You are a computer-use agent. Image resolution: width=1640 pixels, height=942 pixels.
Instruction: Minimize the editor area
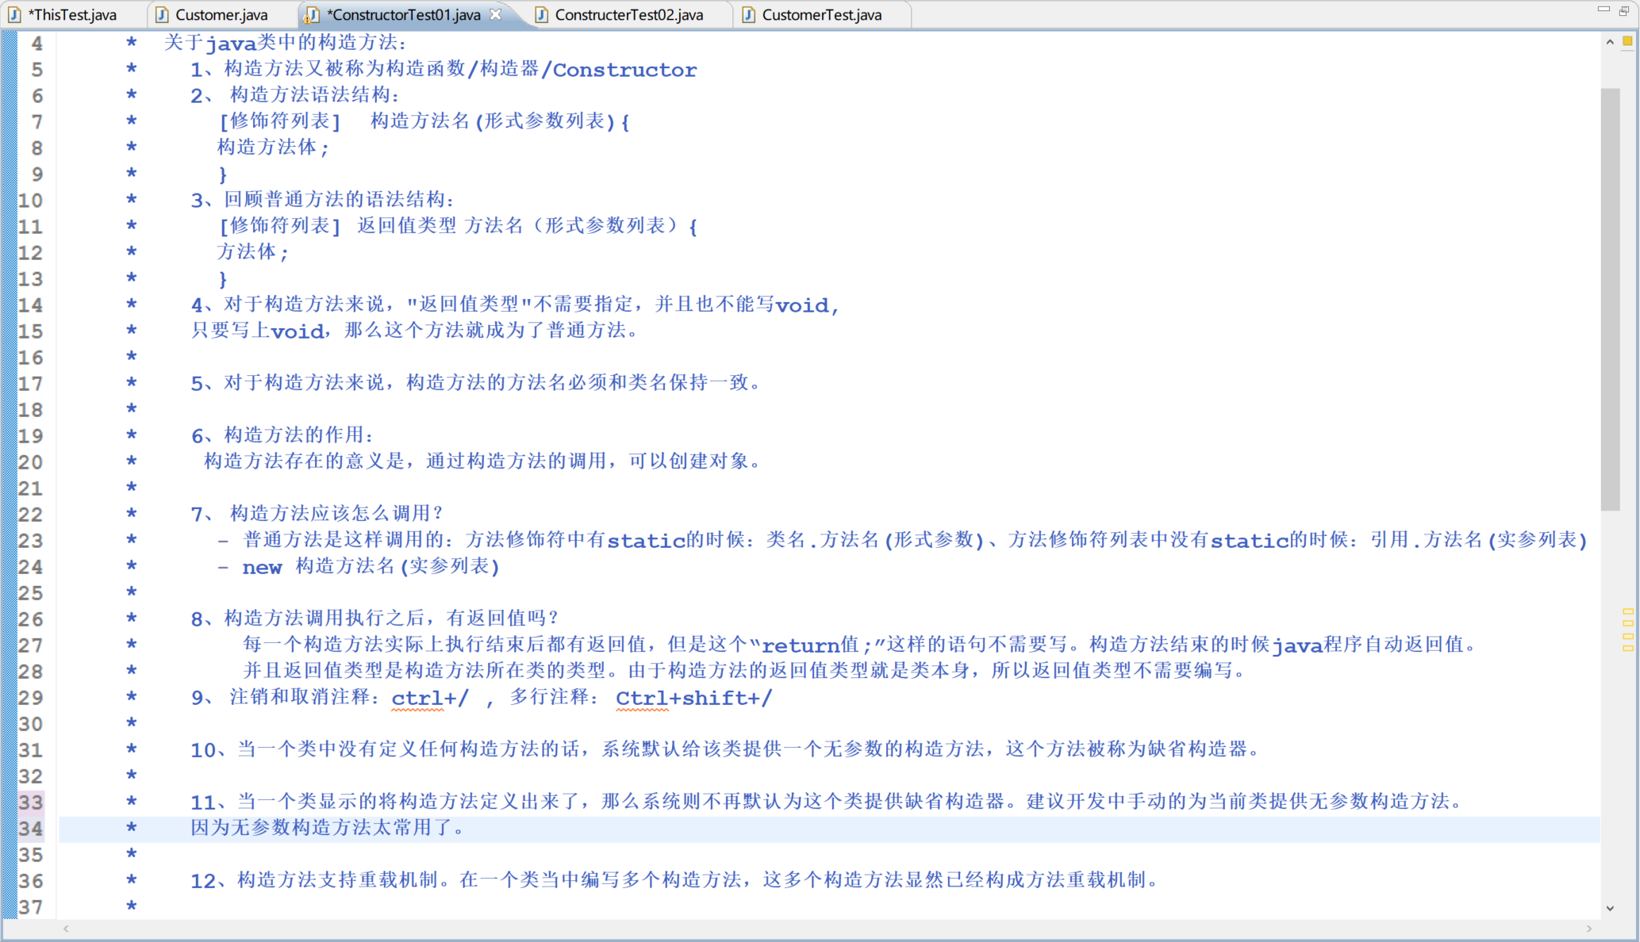click(x=1604, y=10)
